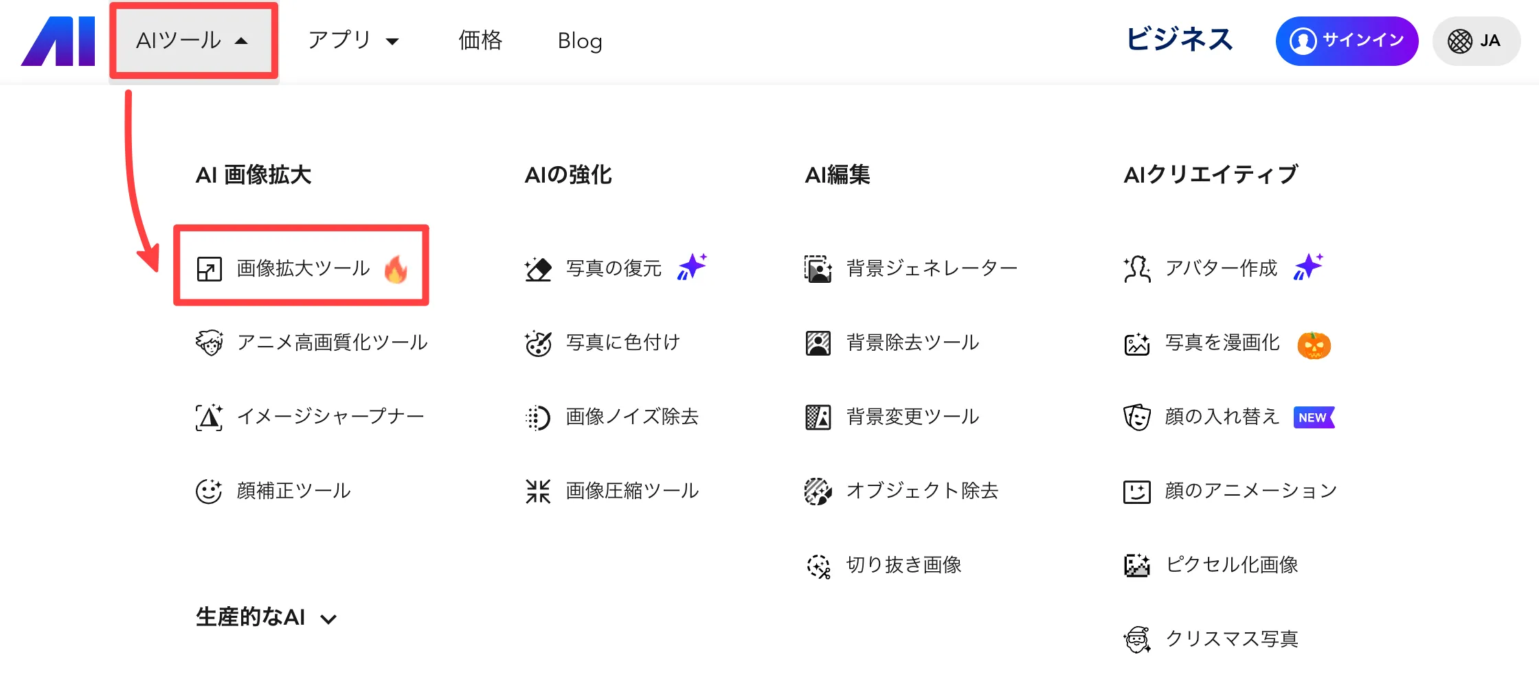Viewport: 1539px width, 692px height.
Task: Collapse the AIツール dropdown menu
Action: [193, 41]
